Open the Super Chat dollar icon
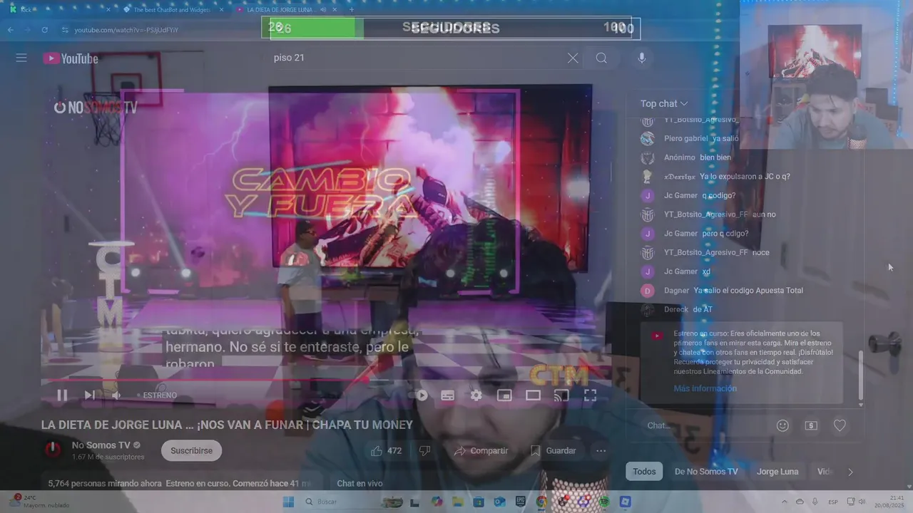Image resolution: width=913 pixels, height=513 pixels. click(811, 425)
